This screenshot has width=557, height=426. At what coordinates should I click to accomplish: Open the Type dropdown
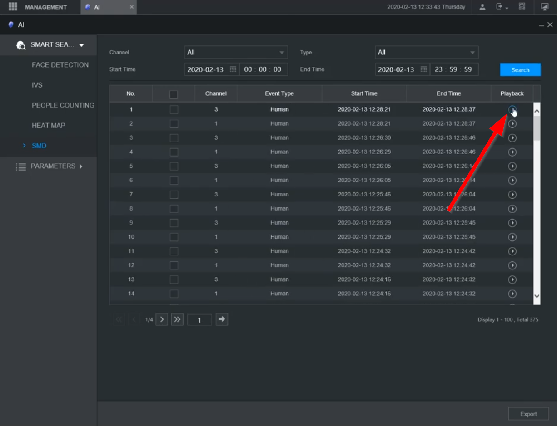coord(427,53)
